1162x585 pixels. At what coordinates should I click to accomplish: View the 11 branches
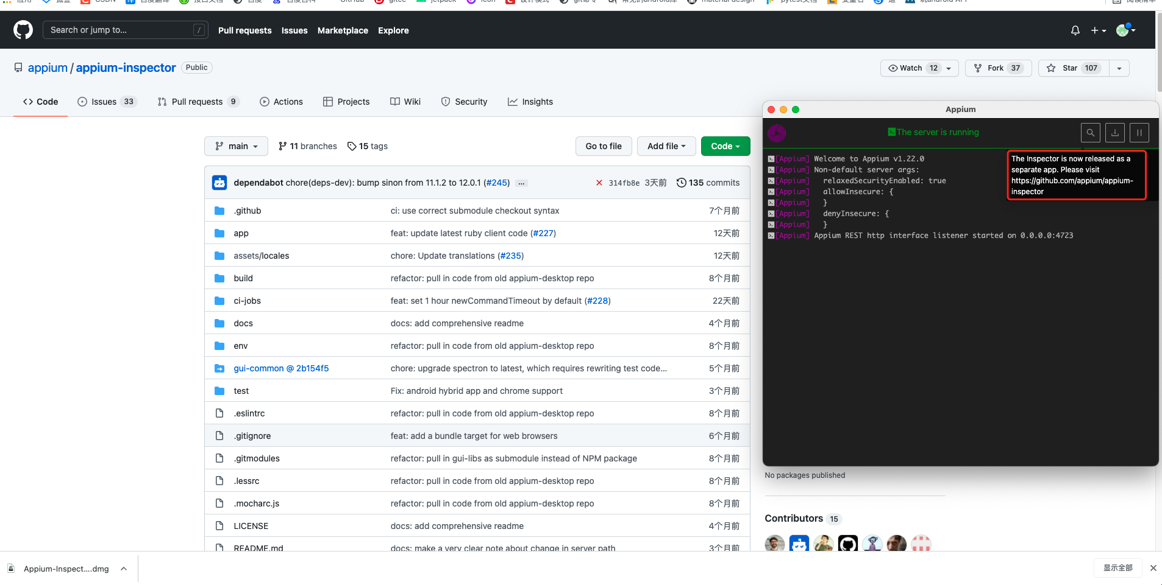[307, 146]
